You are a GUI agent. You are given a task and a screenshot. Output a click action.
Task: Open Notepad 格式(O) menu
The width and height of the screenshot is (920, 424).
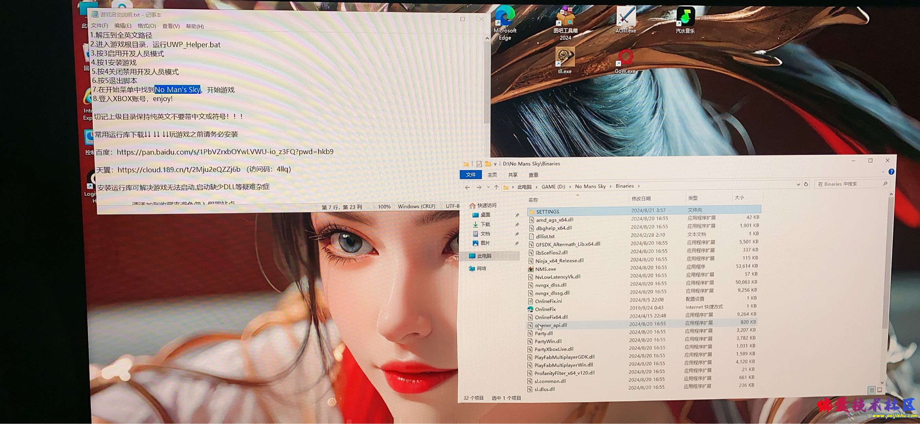click(147, 26)
